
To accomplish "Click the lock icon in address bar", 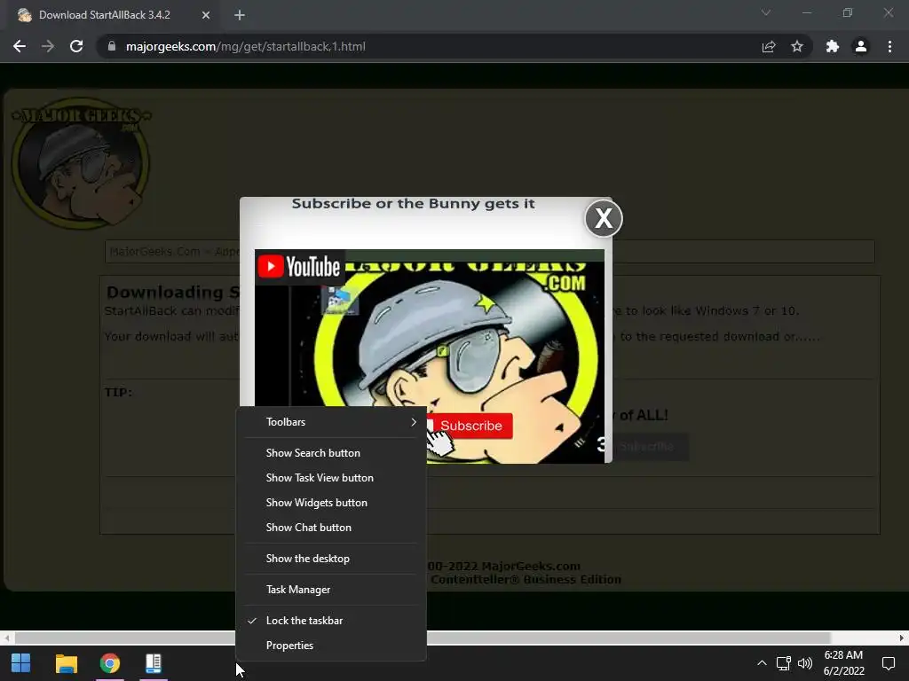I will [x=112, y=46].
